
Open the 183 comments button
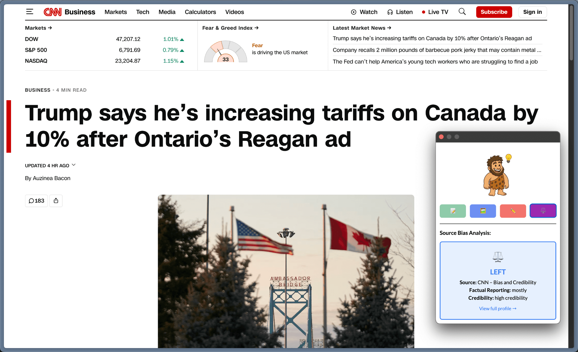pyautogui.click(x=36, y=201)
